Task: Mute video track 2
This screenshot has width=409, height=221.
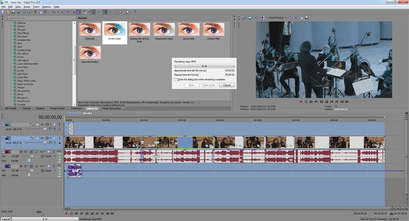Action: click(54, 138)
